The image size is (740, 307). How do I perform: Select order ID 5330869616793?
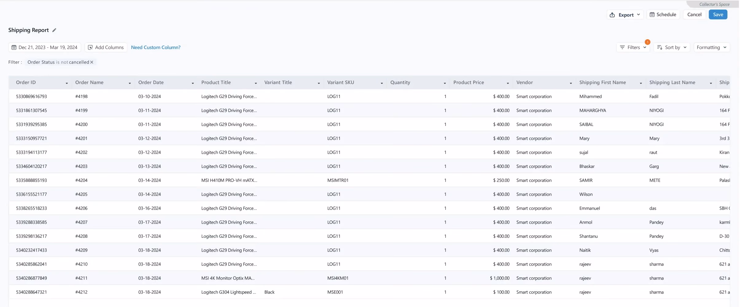31,97
